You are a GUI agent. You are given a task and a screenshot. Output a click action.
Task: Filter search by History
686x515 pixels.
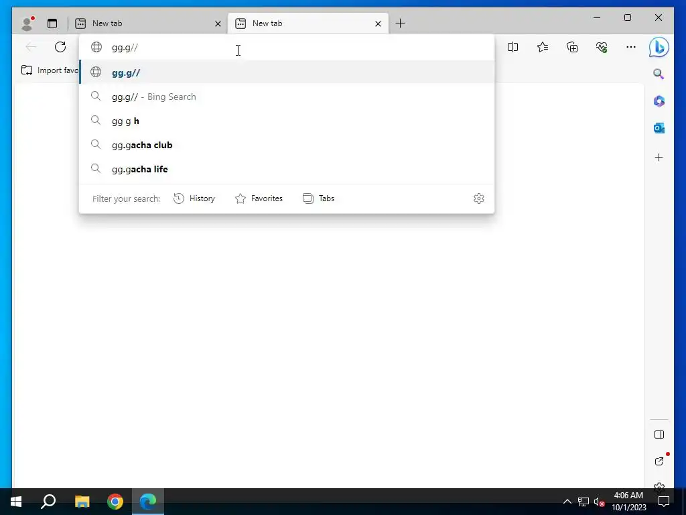pyautogui.click(x=194, y=198)
